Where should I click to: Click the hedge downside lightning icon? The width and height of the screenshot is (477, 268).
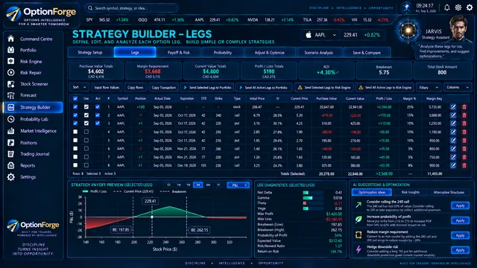358,250
